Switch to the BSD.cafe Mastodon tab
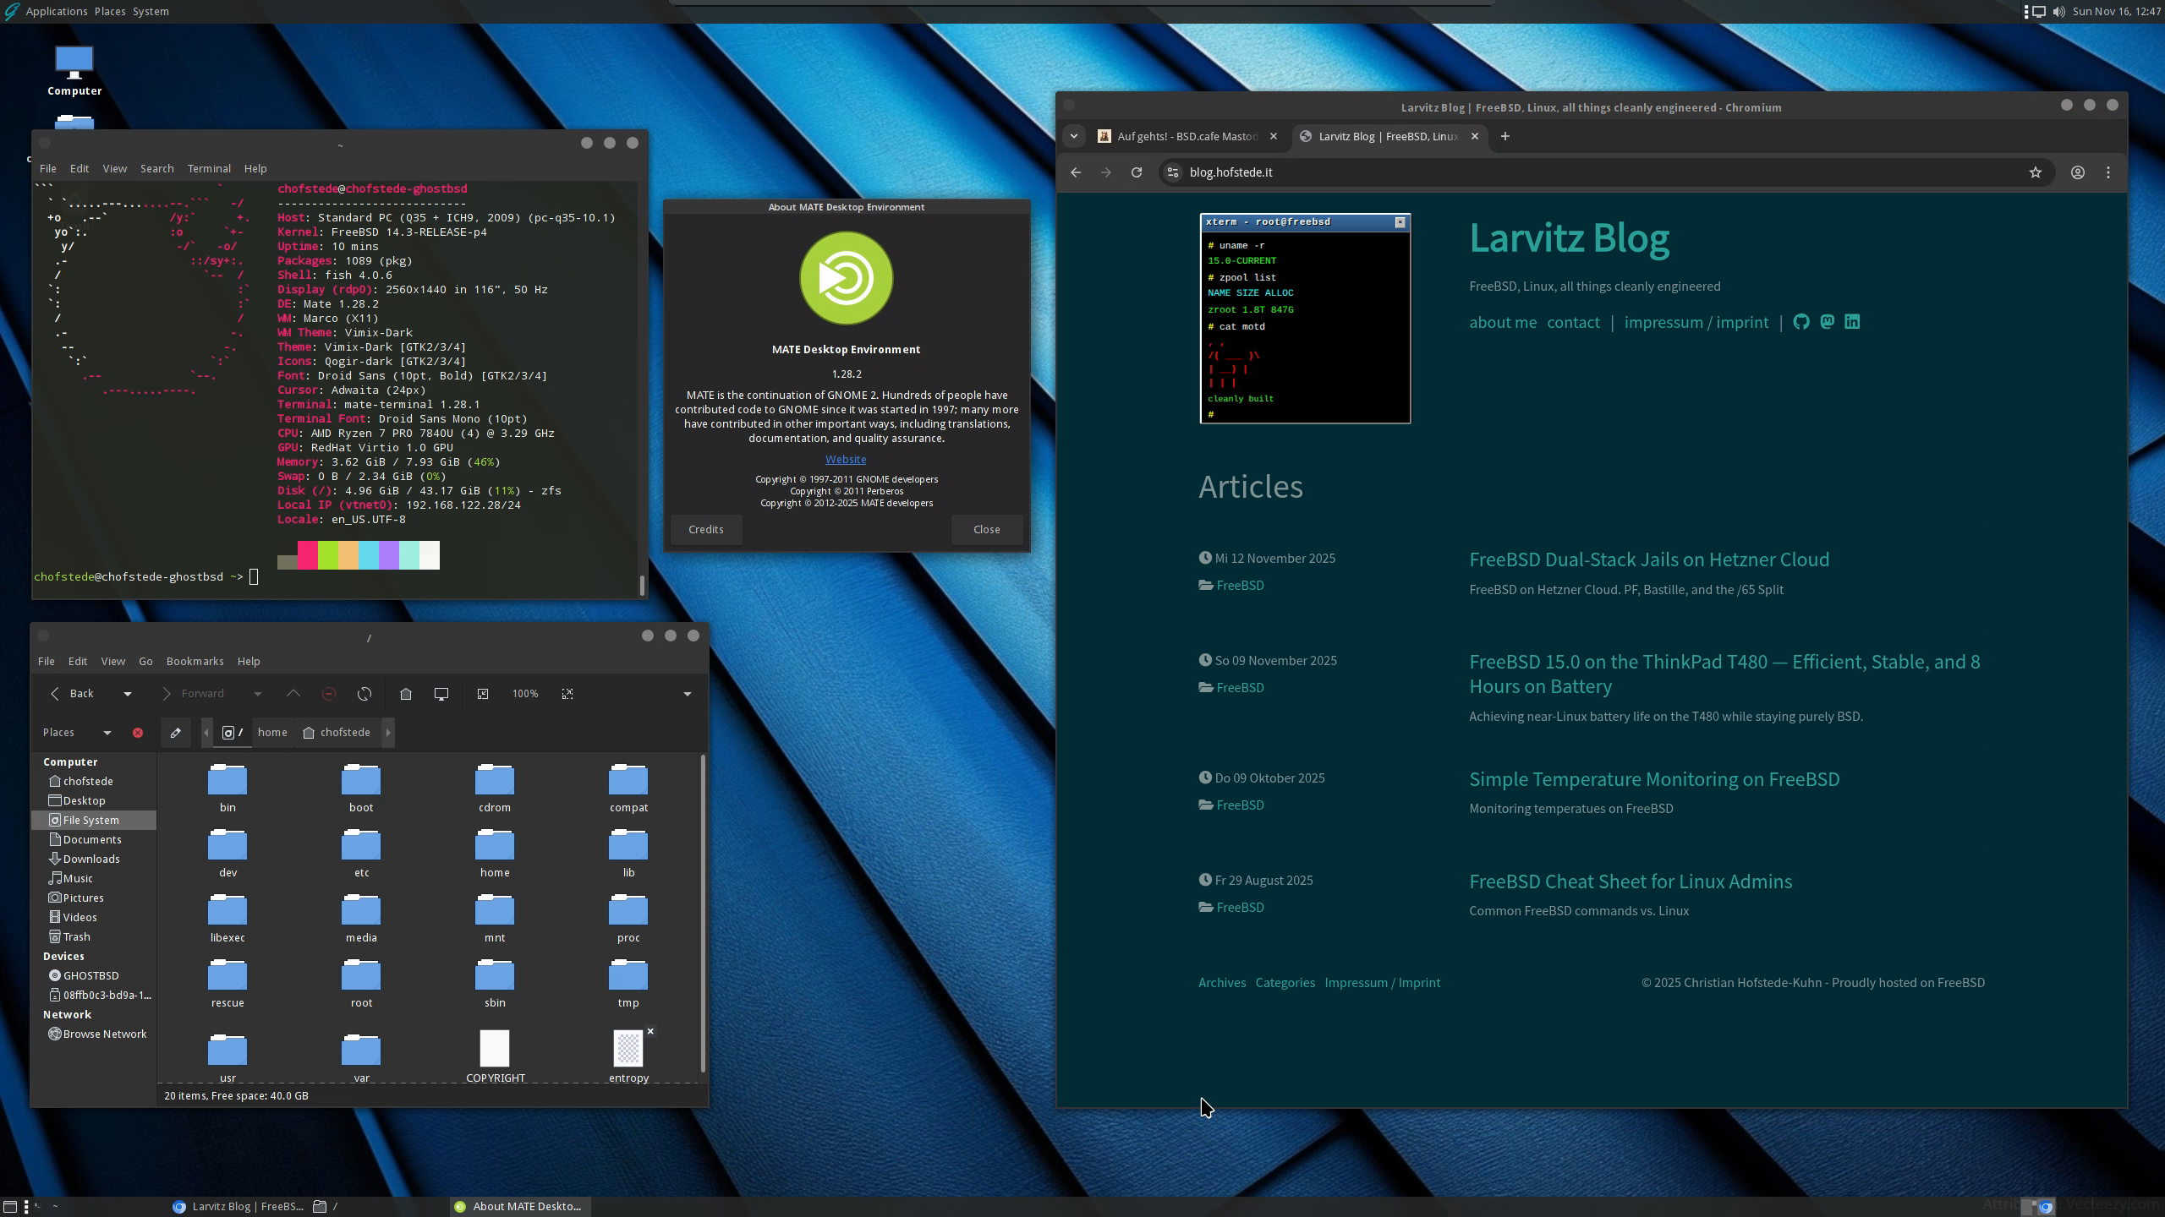The height and width of the screenshot is (1217, 2165). [x=1186, y=136]
